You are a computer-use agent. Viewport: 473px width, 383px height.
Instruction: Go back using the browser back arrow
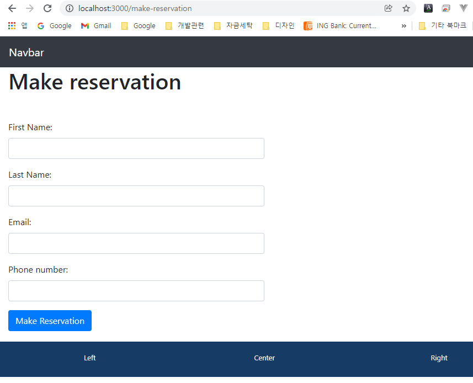[x=12, y=8]
